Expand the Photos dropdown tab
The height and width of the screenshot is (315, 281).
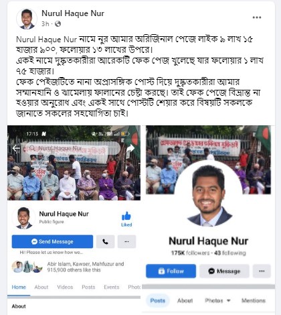(217, 300)
